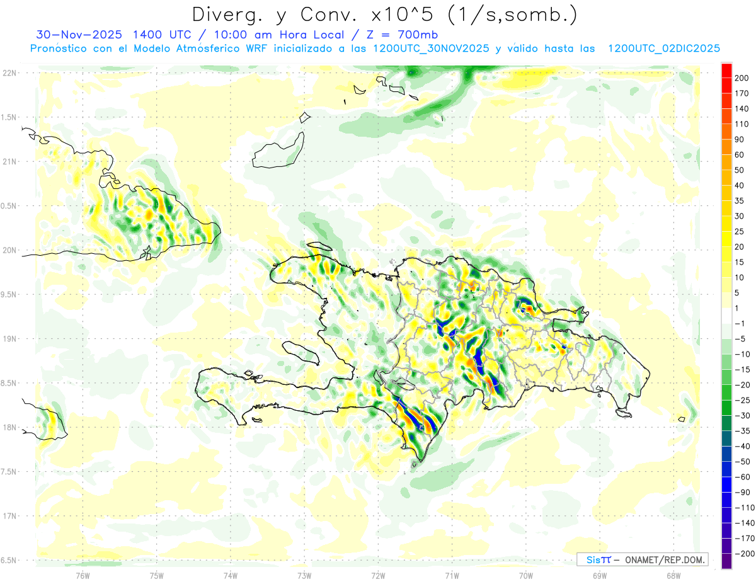This screenshot has width=756, height=584.
Task: Click the '-110' colorbar value
Action: point(743,508)
